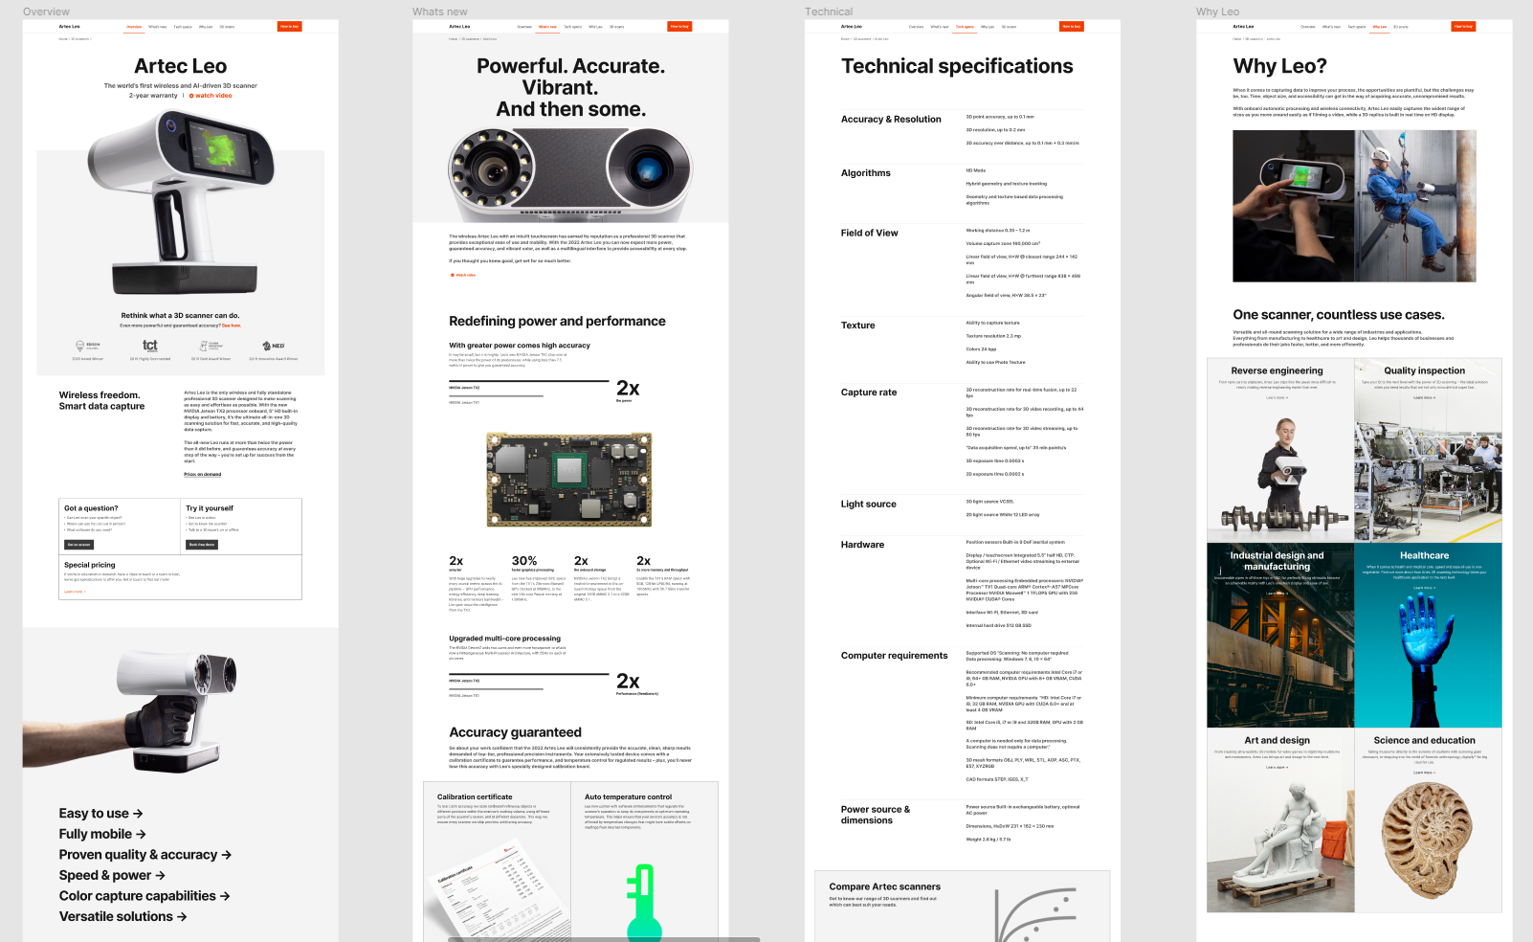Click the hand holding scanner image
The height and width of the screenshot is (942, 1533).
pyautogui.click(x=129, y=713)
